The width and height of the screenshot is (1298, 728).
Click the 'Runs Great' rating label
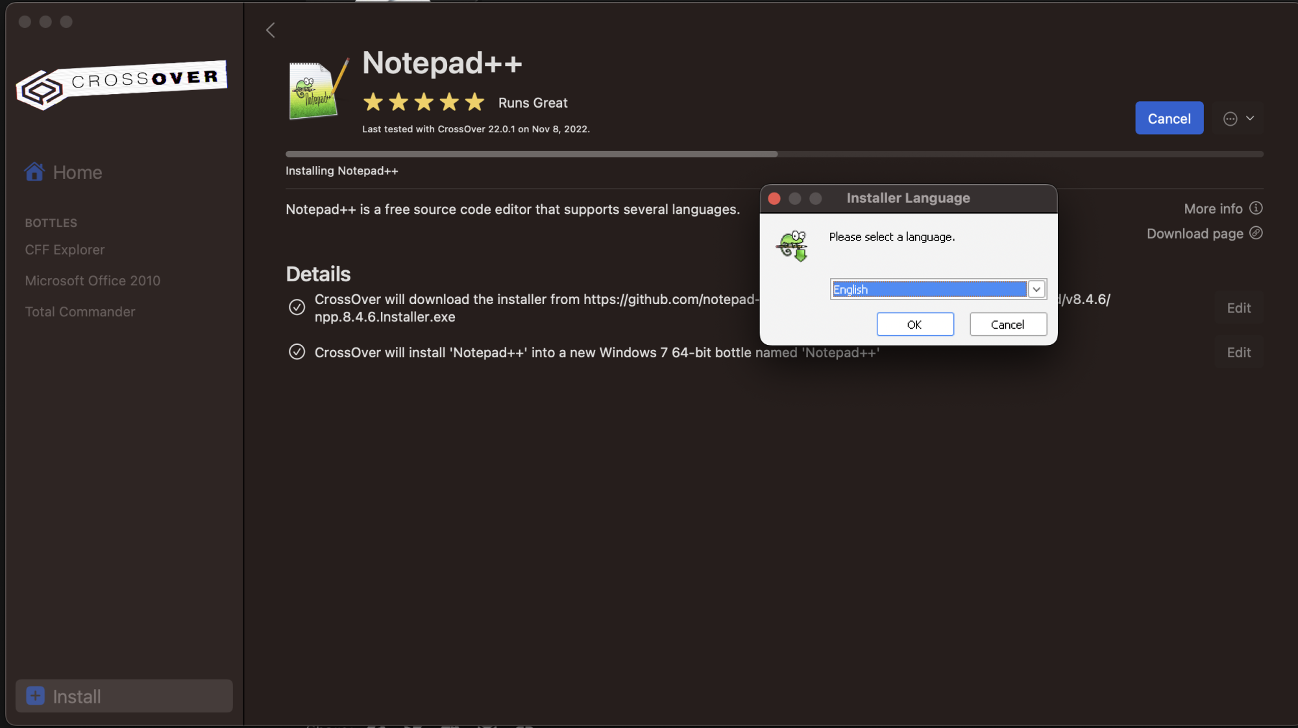click(533, 103)
